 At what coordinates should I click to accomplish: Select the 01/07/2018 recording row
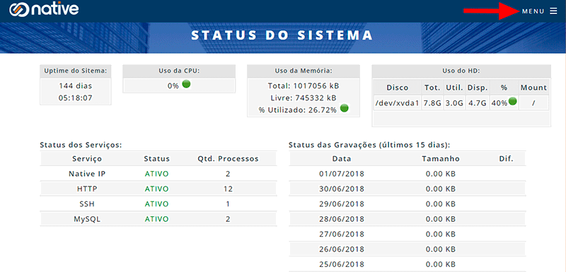coord(408,174)
